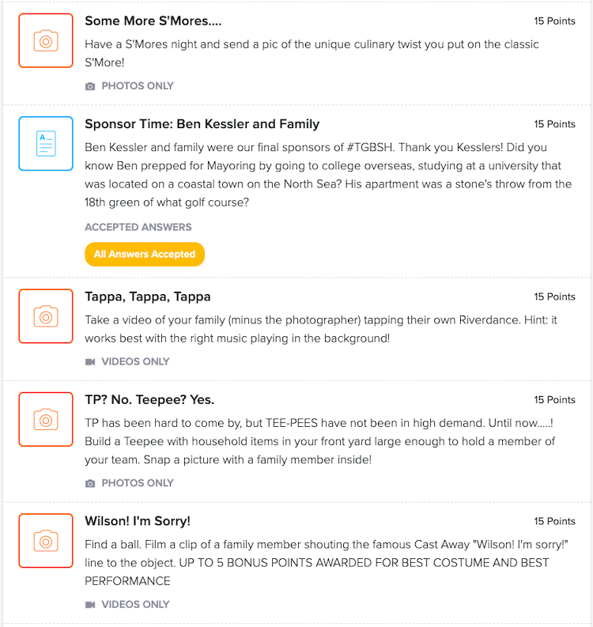The width and height of the screenshot is (593, 627).
Task: Click ACCEPTED ANSWERS heading
Action: [138, 227]
